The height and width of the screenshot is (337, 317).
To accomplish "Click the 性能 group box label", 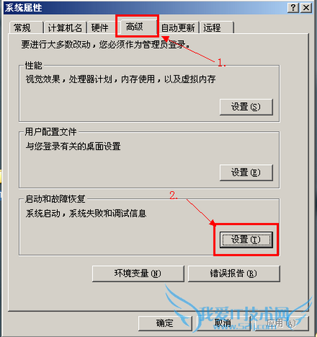I will (x=34, y=66).
